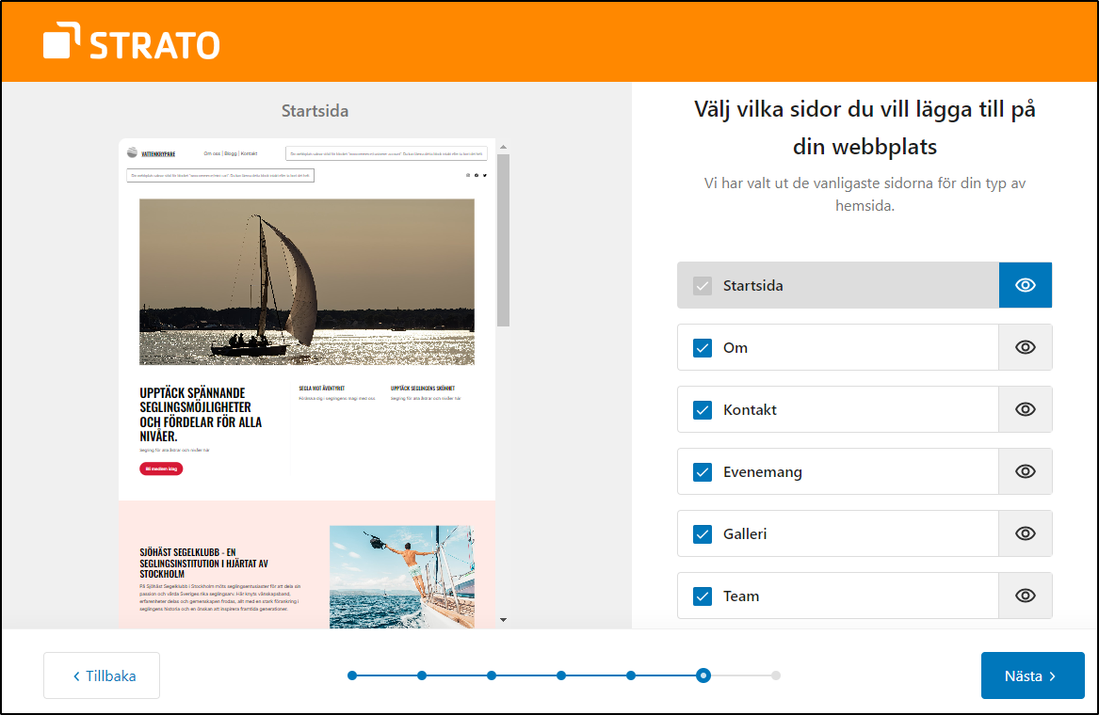This screenshot has height=715, width=1099.
Task: Click the Nästa button
Action: 1032,675
